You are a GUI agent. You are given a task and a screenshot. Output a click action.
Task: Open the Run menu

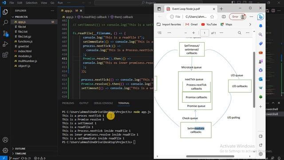point(60,3)
